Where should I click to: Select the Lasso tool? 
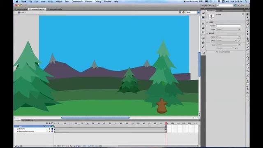247,27
